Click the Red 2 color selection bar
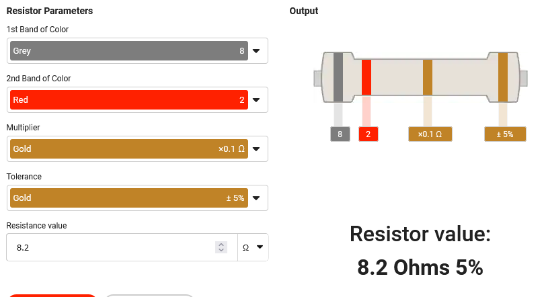This screenshot has width=544, height=297. 129,100
